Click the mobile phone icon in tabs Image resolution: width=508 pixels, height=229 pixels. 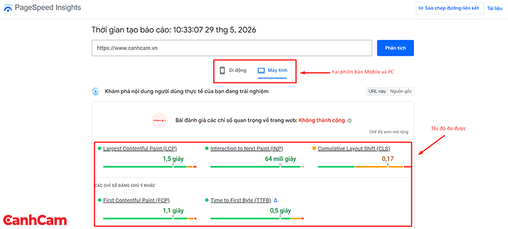coord(222,70)
